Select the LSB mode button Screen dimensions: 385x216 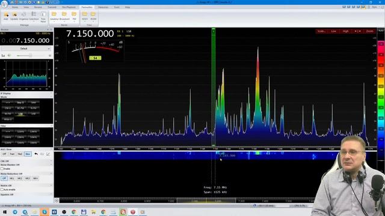(20, 114)
